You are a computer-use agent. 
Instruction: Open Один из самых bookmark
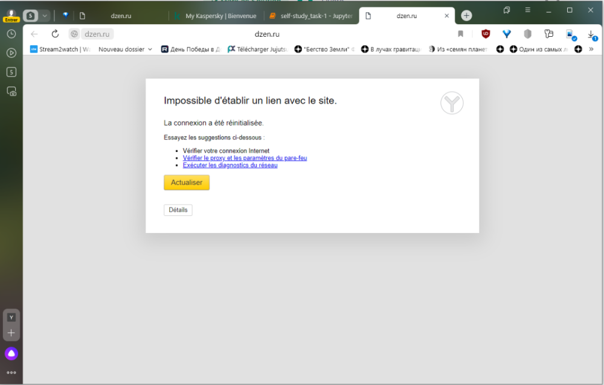(x=539, y=49)
